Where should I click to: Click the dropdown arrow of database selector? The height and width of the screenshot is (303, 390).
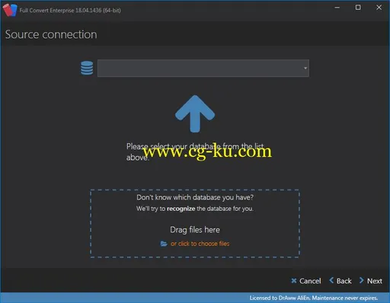click(305, 68)
